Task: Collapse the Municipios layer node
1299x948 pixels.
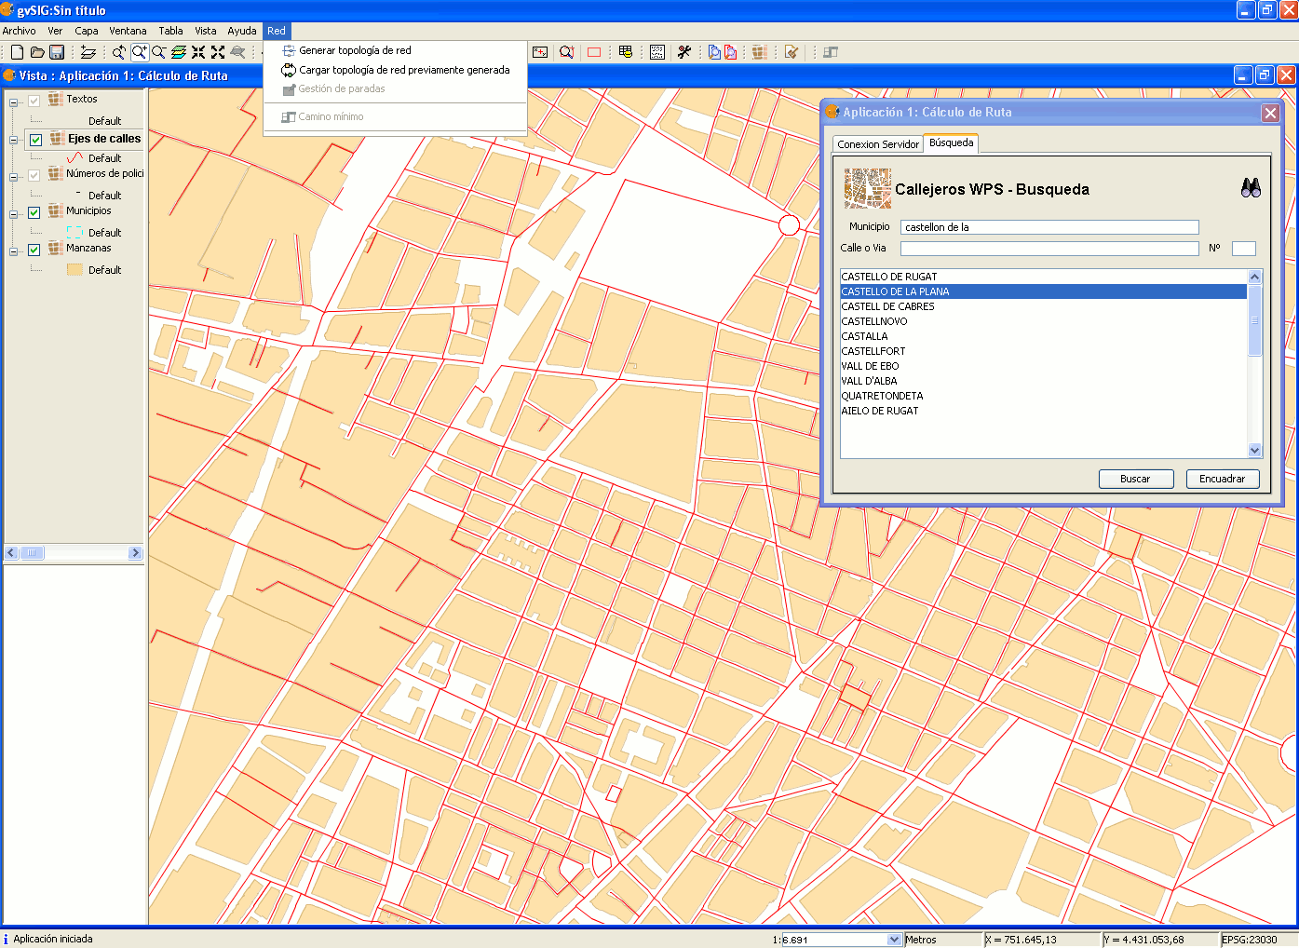Action: pyautogui.click(x=13, y=214)
